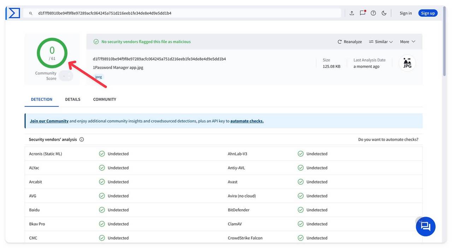452x248 pixels.
Task: Click the Reanalyze button
Action: click(x=350, y=42)
